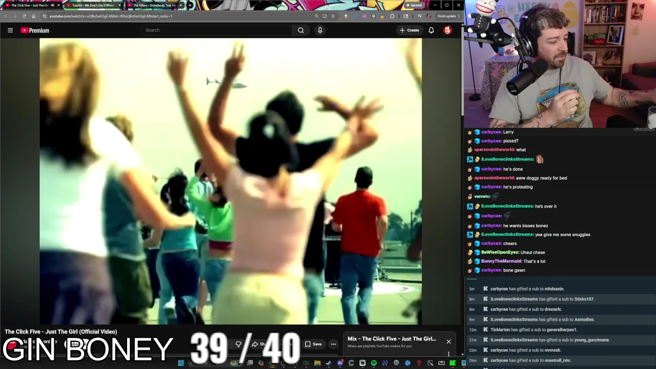Image resolution: width=656 pixels, height=369 pixels.
Task: Close The Killers browser tab
Action: (x=180, y=5)
